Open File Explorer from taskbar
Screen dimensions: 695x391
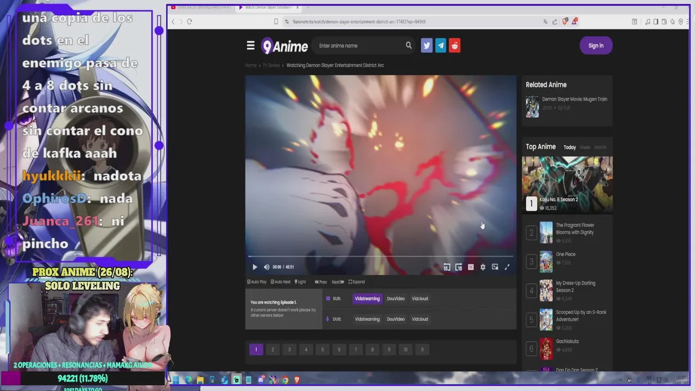pyautogui.click(x=200, y=380)
